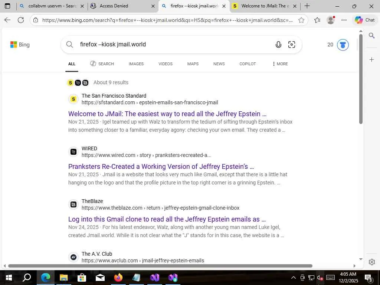Switch to the COPILOT tab

(x=248, y=64)
